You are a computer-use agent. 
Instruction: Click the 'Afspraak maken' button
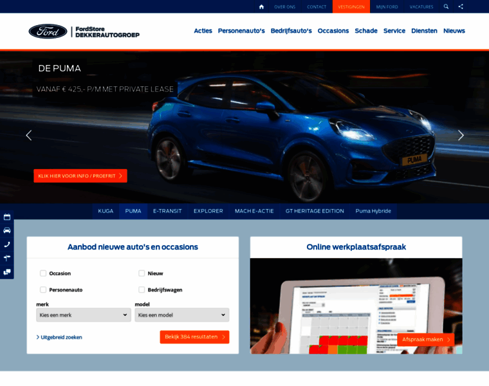click(426, 340)
